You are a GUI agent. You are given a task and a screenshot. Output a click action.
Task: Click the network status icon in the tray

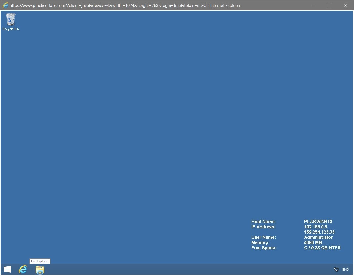tap(336, 269)
